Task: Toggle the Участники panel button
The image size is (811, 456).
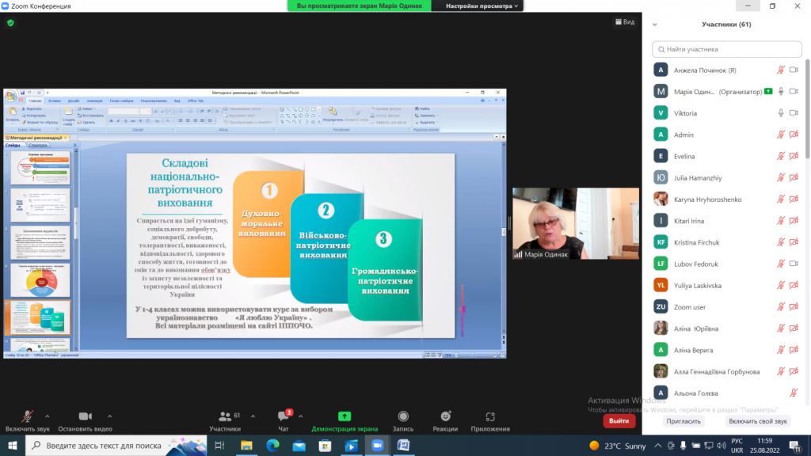Action: pyautogui.click(x=225, y=421)
